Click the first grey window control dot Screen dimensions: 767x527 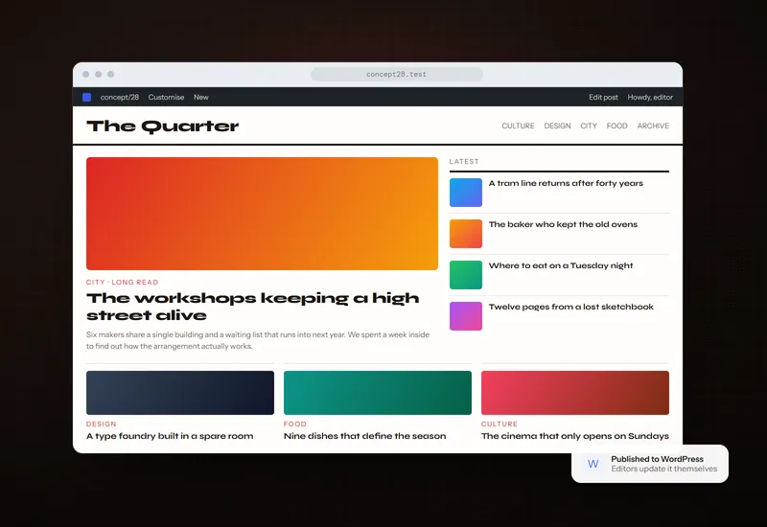pos(85,75)
